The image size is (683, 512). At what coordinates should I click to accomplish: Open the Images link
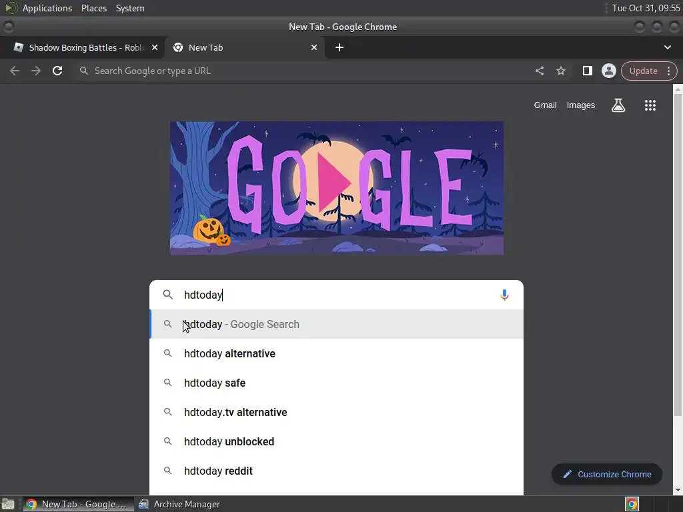580,105
